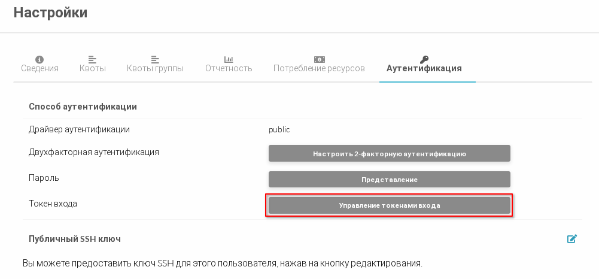599x279 pixels.
Task: Click the list icon above Квоты группы
Action: click(x=155, y=59)
